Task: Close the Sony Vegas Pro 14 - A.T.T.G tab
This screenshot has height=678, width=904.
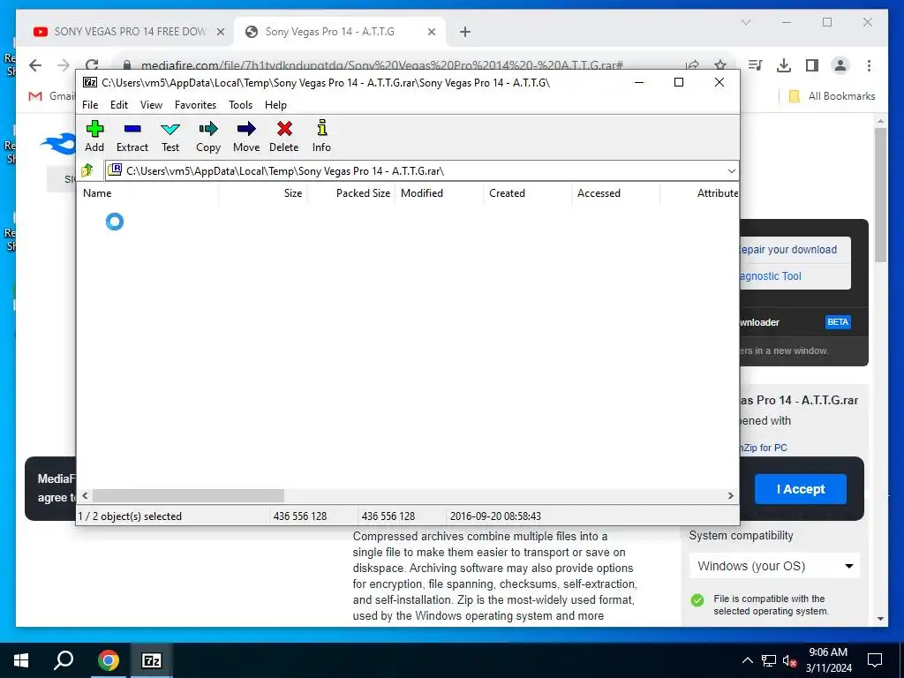Action: [x=431, y=33]
